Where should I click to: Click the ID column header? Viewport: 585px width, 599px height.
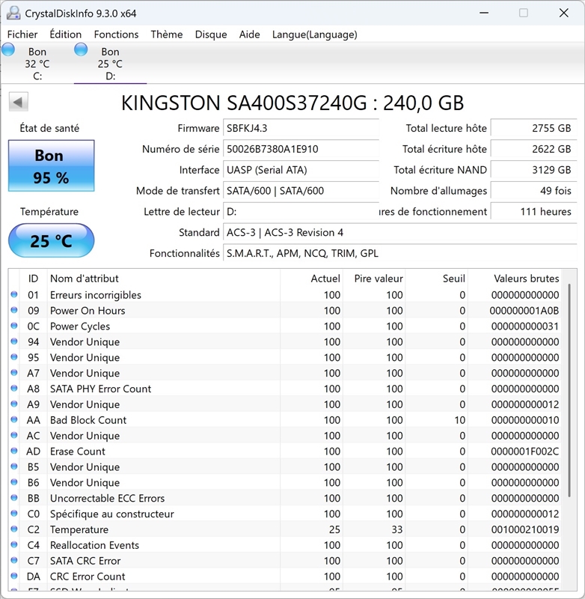33,279
